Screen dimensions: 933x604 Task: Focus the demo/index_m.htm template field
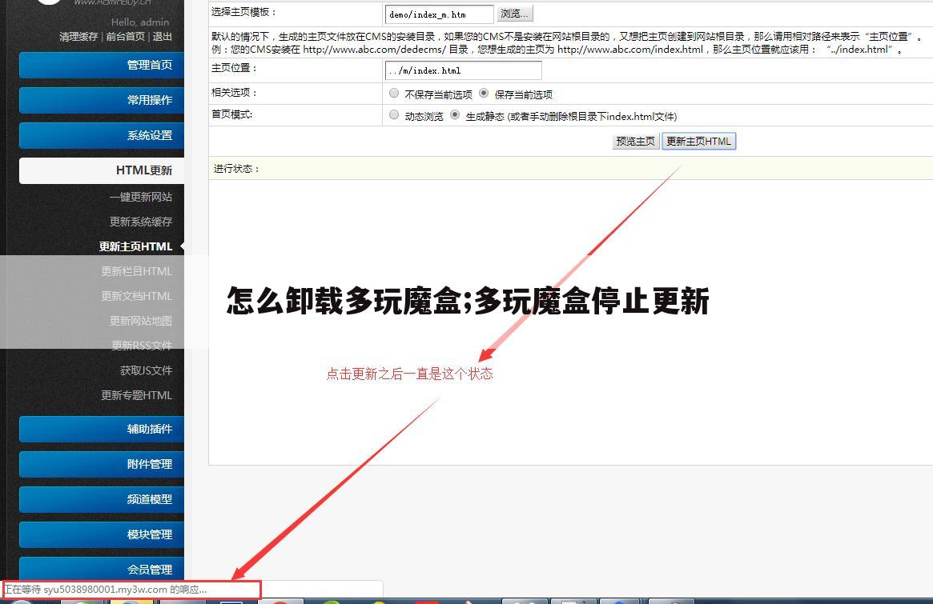[x=439, y=14]
